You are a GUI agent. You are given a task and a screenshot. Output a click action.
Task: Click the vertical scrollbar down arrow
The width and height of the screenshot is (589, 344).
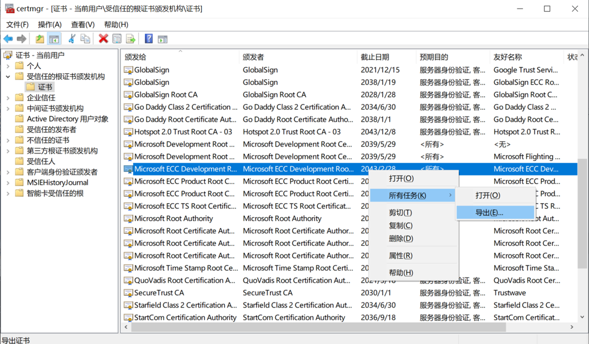coord(582,317)
